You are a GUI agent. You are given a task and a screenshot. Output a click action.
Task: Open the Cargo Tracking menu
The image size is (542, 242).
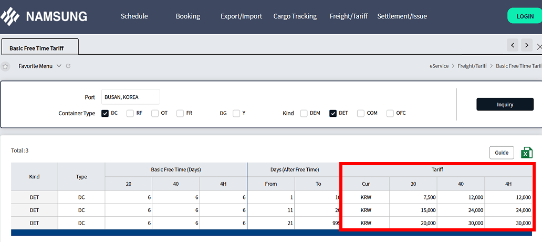click(295, 16)
